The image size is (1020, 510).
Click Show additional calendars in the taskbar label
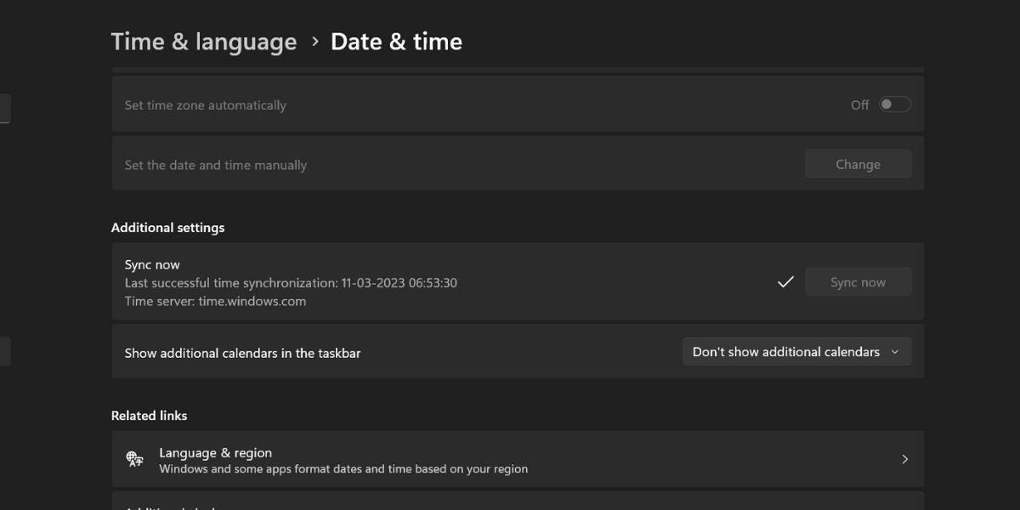pos(242,353)
